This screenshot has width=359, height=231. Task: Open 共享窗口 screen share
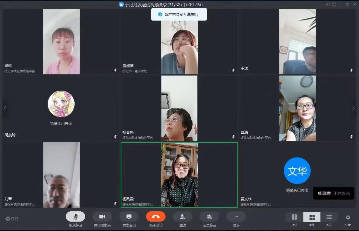click(129, 216)
